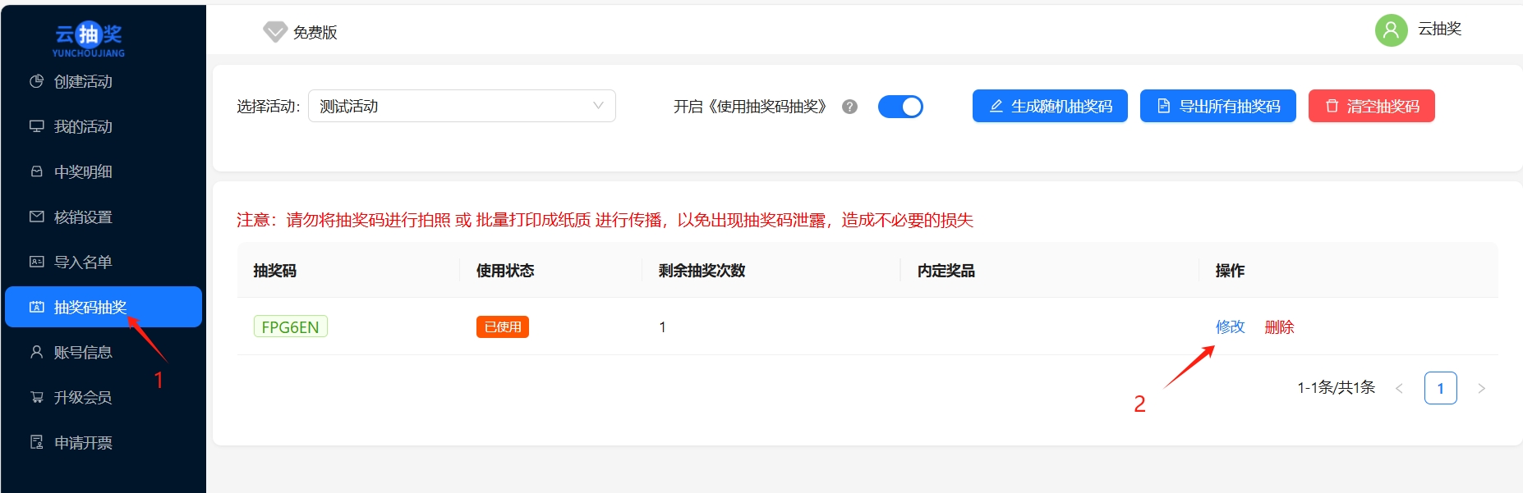1523x493 pixels.
Task: Click the red 注意 warning notice text
Action: pos(605,220)
